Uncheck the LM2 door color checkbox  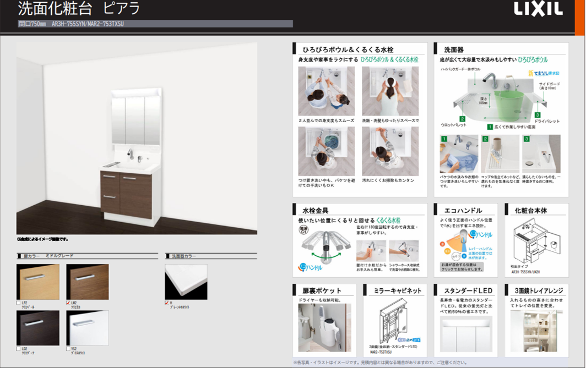[68, 303]
